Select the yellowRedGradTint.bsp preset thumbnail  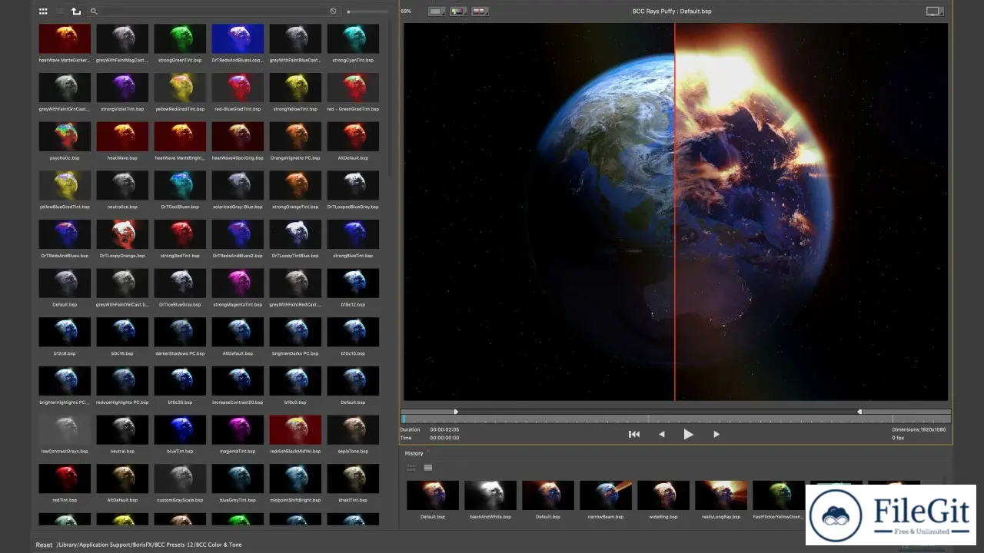click(180, 88)
